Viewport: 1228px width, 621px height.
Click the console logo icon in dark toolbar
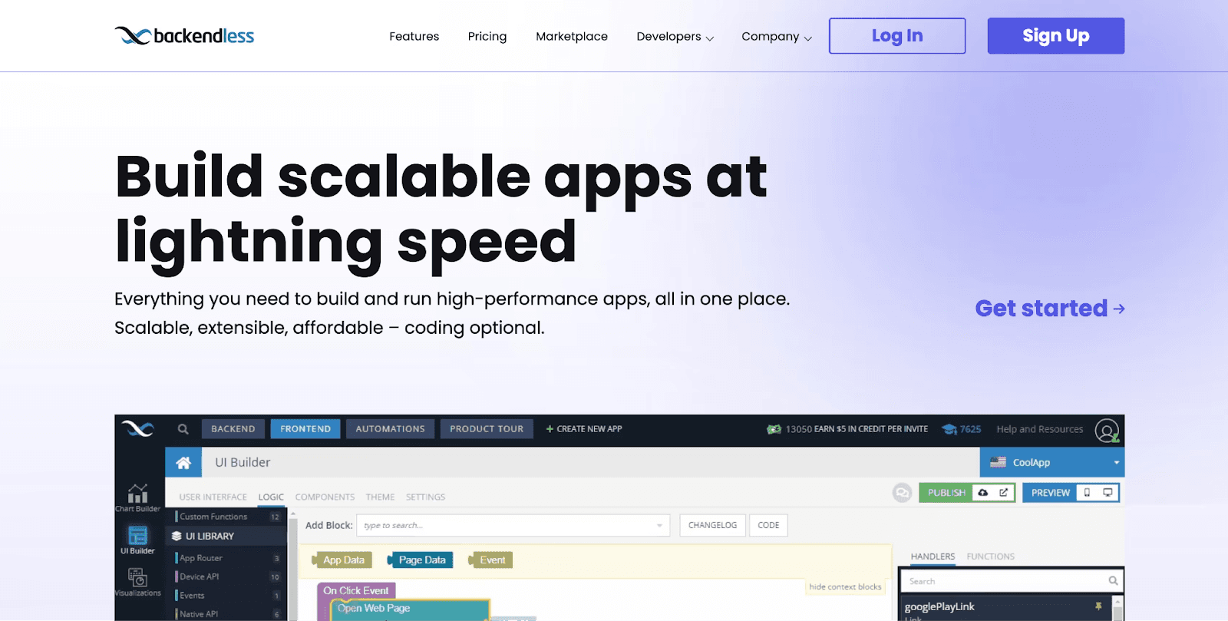pyautogui.click(x=137, y=428)
